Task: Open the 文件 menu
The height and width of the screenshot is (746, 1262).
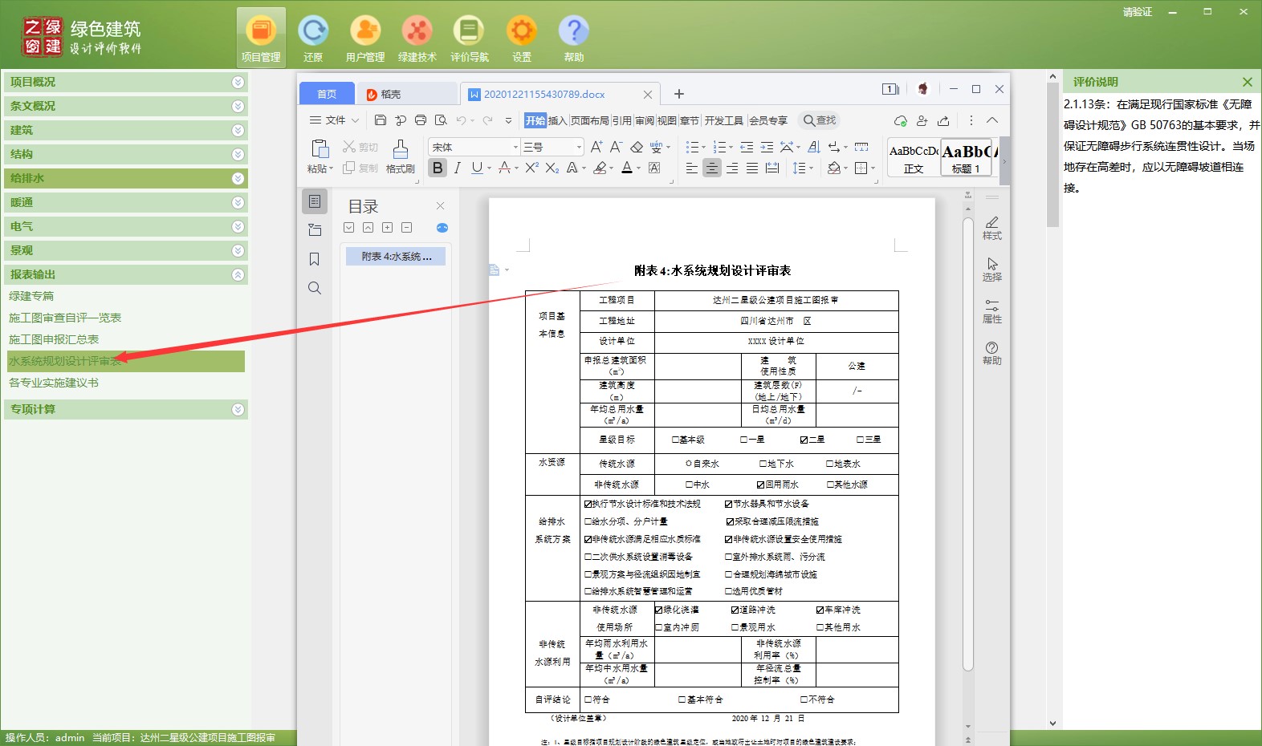Action: tap(335, 120)
